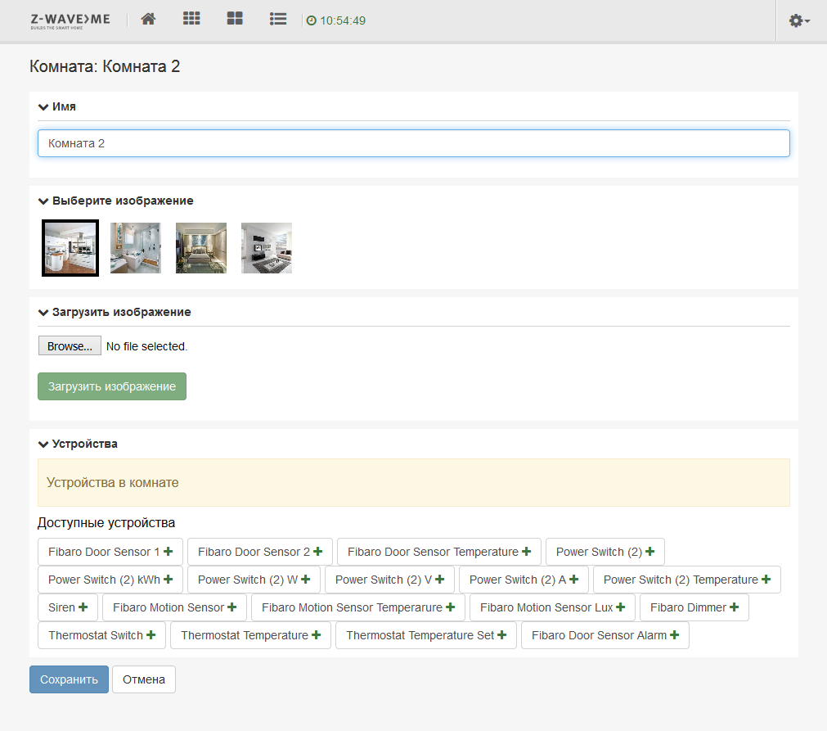
Task: Add Power Switch (2) plus icon
Action: (649, 552)
